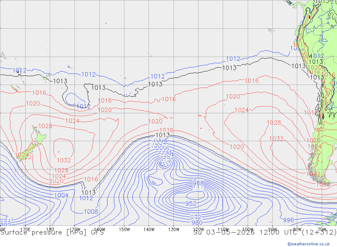Click the 170E longitude label

coord(25,229)
